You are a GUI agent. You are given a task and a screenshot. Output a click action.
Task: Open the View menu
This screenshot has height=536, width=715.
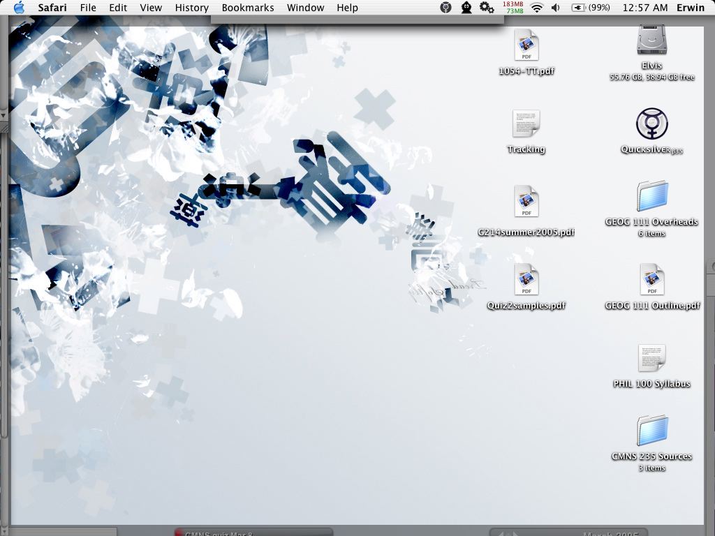coord(151,8)
